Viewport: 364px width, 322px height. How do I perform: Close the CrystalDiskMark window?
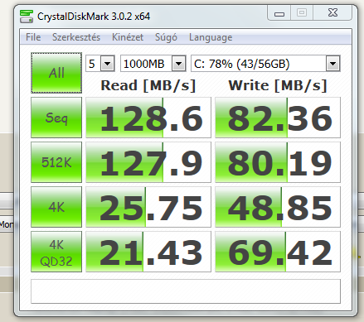[x=332, y=12]
